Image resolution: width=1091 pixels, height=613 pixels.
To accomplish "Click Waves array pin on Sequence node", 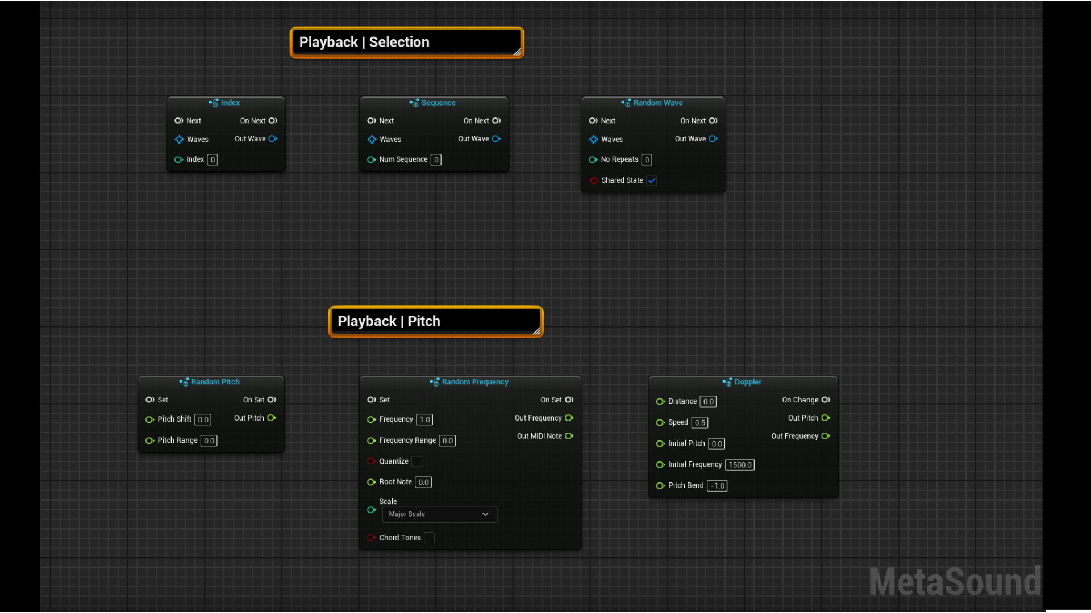I will click(x=372, y=140).
